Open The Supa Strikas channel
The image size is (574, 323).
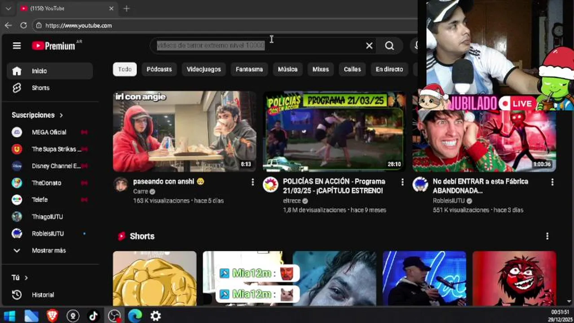coord(50,149)
